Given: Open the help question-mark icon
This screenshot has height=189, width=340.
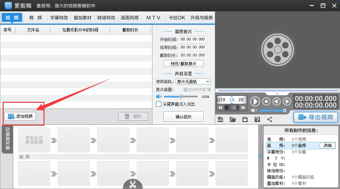Looking at the screenshot, I should click(x=257, y=119).
